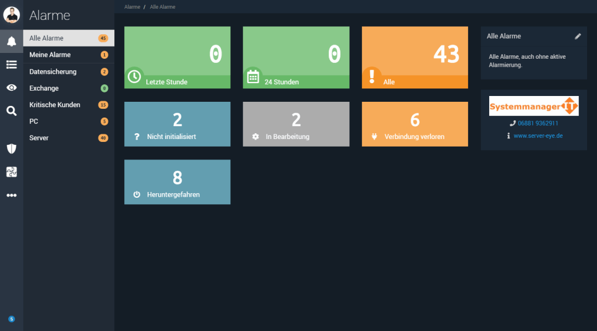
Task: Open the user profile avatar
Action: tap(11, 15)
